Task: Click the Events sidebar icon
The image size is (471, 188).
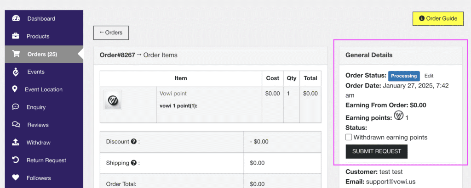Action: (x=16, y=72)
